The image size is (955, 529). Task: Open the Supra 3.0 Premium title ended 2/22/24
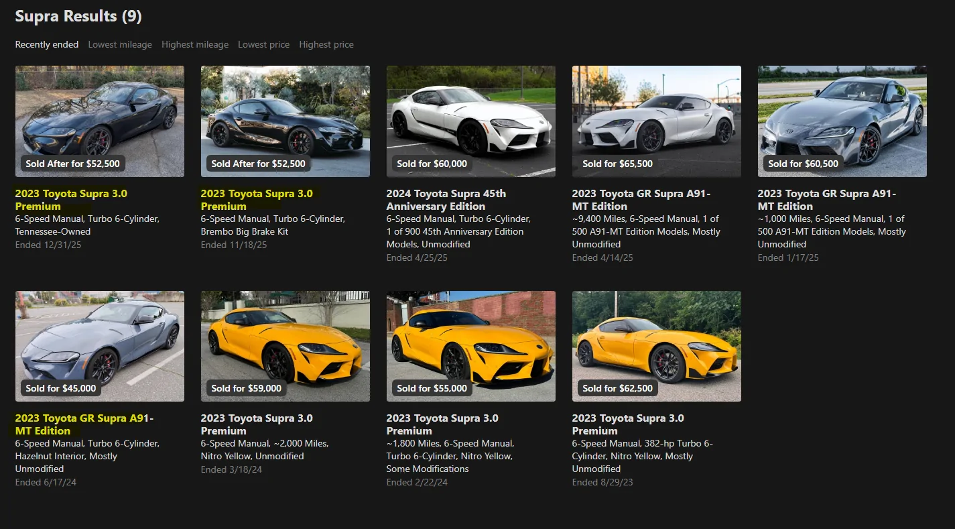click(x=442, y=424)
